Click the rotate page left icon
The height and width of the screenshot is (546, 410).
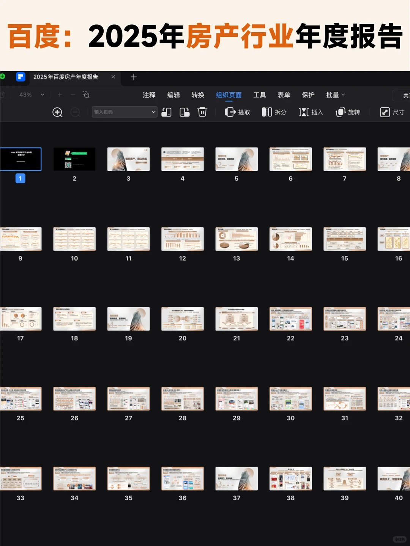click(x=166, y=112)
